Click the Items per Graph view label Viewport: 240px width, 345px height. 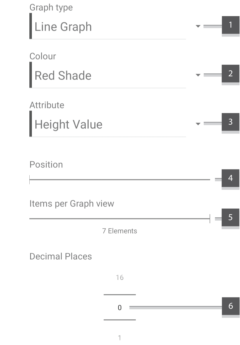coord(72,203)
